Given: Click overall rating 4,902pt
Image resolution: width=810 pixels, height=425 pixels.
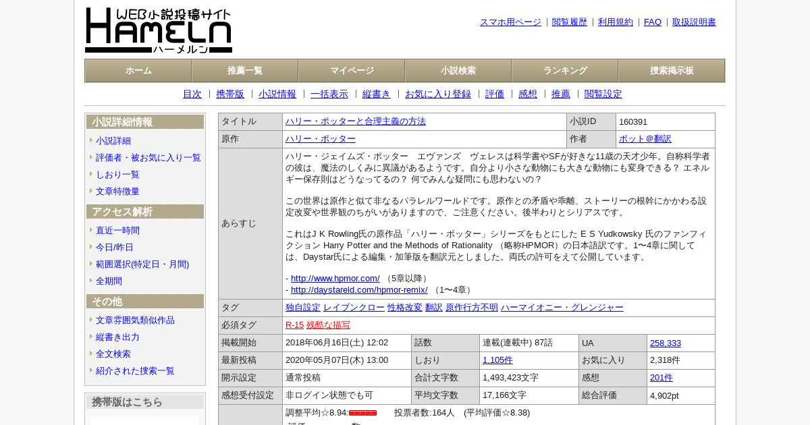Looking at the screenshot, I should (x=664, y=396).
